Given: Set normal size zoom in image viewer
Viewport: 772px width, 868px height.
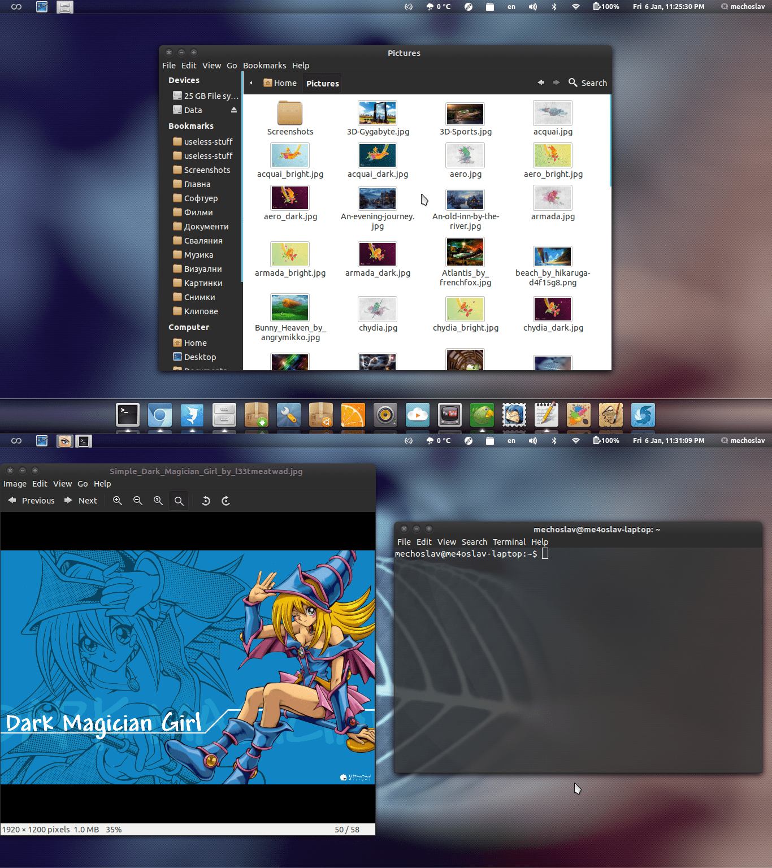Looking at the screenshot, I should click(158, 501).
